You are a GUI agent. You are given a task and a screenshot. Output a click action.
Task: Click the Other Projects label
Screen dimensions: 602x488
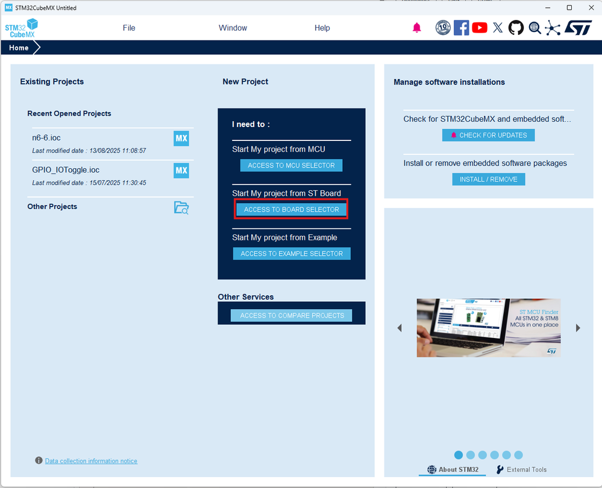pos(52,207)
